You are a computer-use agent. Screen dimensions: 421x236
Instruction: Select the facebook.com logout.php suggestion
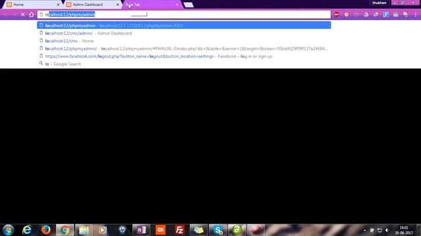coord(184,56)
